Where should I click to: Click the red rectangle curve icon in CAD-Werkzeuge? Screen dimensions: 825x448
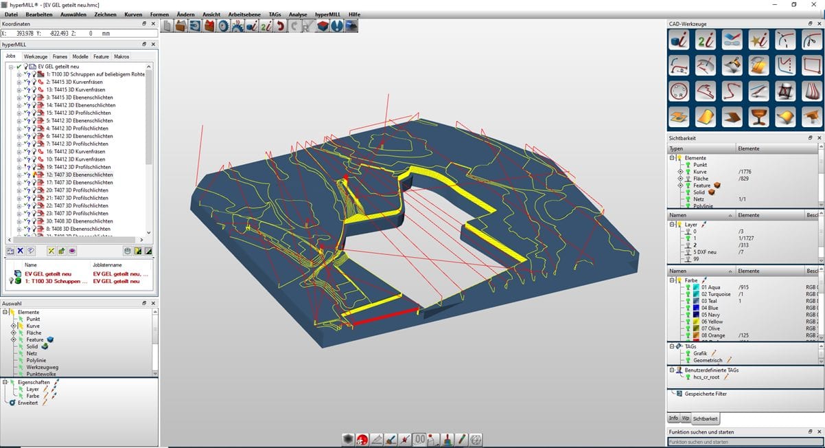[x=812, y=65]
